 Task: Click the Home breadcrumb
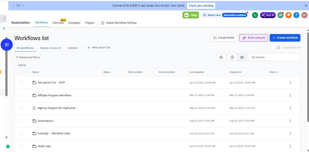22,65
